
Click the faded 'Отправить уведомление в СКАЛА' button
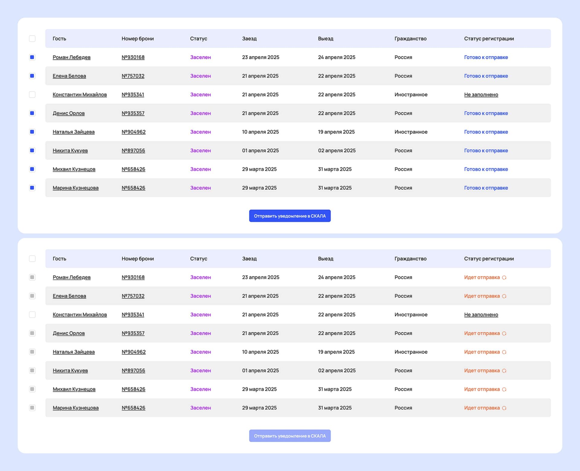coord(290,436)
